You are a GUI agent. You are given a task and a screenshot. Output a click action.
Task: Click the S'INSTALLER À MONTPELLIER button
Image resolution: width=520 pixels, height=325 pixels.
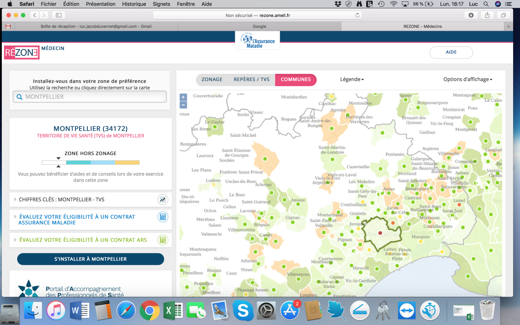click(x=90, y=259)
